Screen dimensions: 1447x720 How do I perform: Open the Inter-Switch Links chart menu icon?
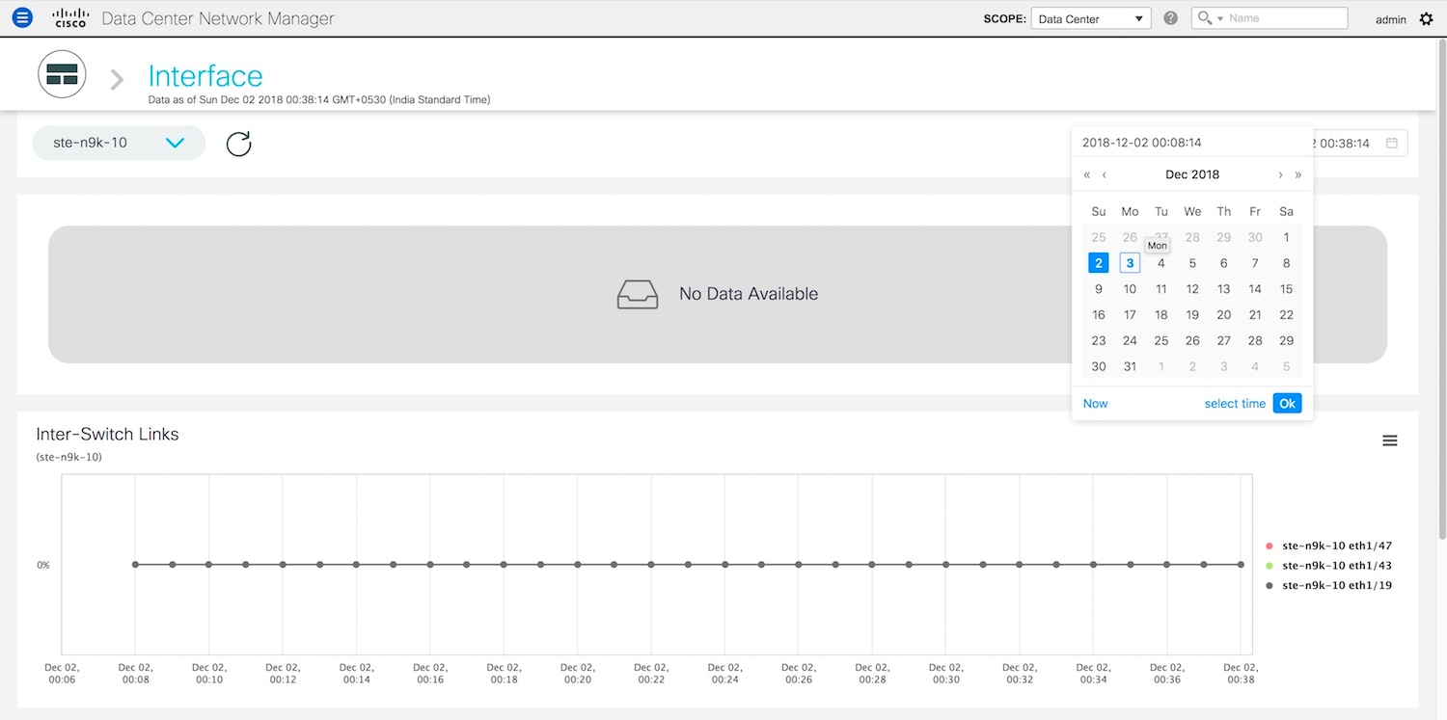coord(1389,440)
